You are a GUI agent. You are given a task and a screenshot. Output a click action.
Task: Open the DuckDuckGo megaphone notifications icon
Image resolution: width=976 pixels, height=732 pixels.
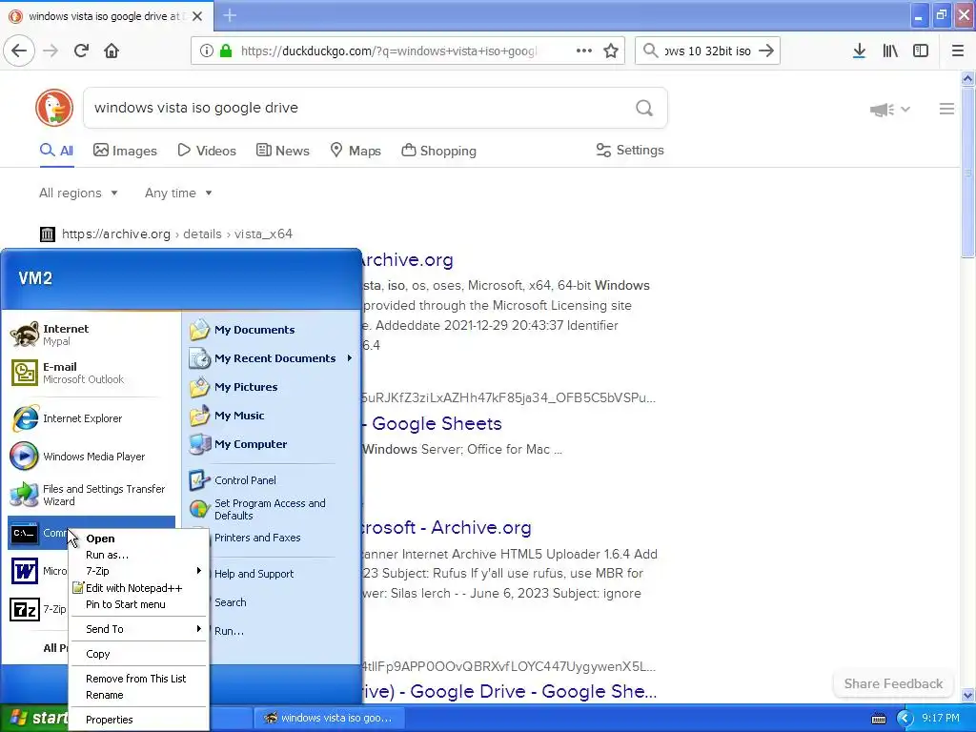tap(882, 110)
